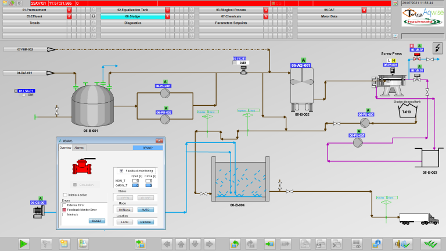Click the triple checkmark acknowledge-all icon
446x251 pixels.
[x=429, y=243]
